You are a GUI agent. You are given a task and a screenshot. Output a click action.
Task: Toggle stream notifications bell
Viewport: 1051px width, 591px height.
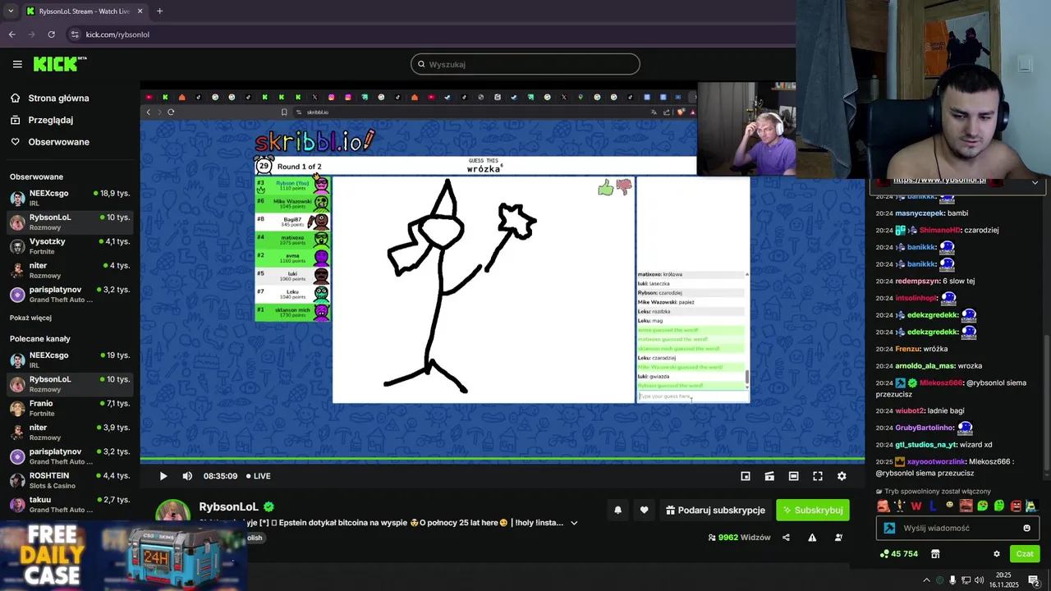(617, 510)
